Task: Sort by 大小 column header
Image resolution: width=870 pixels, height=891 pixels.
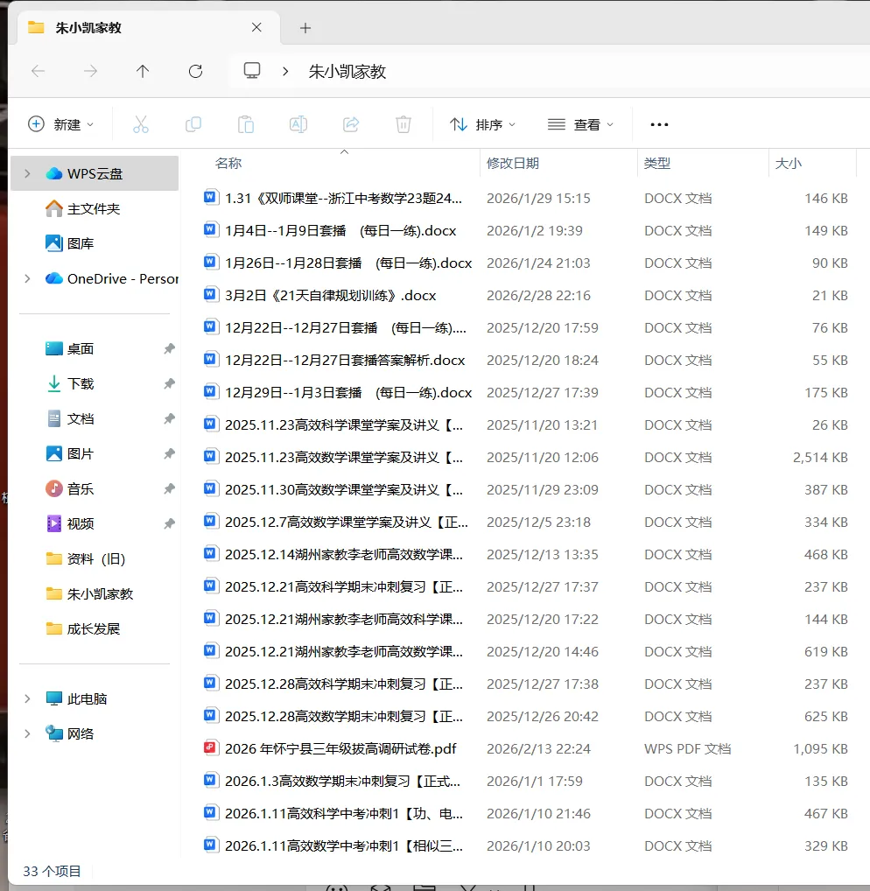Action: point(789,164)
